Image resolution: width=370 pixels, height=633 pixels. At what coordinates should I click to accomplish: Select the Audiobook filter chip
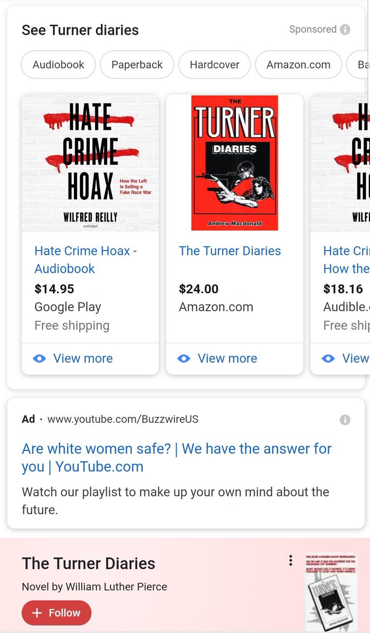tap(59, 65)
